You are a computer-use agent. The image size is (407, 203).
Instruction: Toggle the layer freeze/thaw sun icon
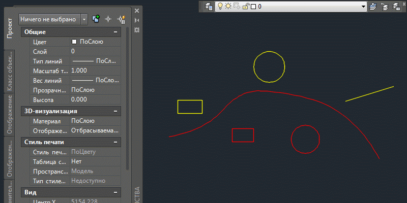point(228,6)
